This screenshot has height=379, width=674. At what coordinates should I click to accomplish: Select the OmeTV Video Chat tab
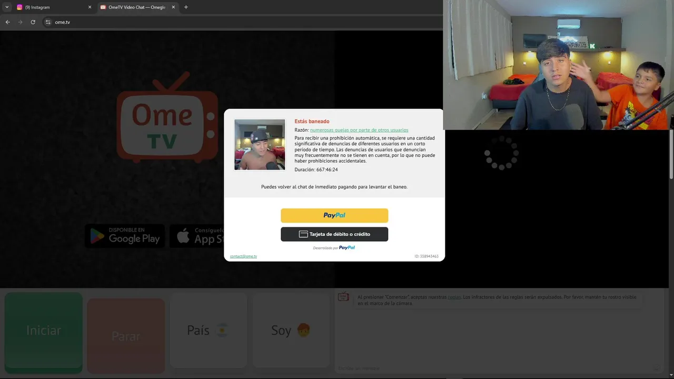pyautogui.click(x=137, y=7)
